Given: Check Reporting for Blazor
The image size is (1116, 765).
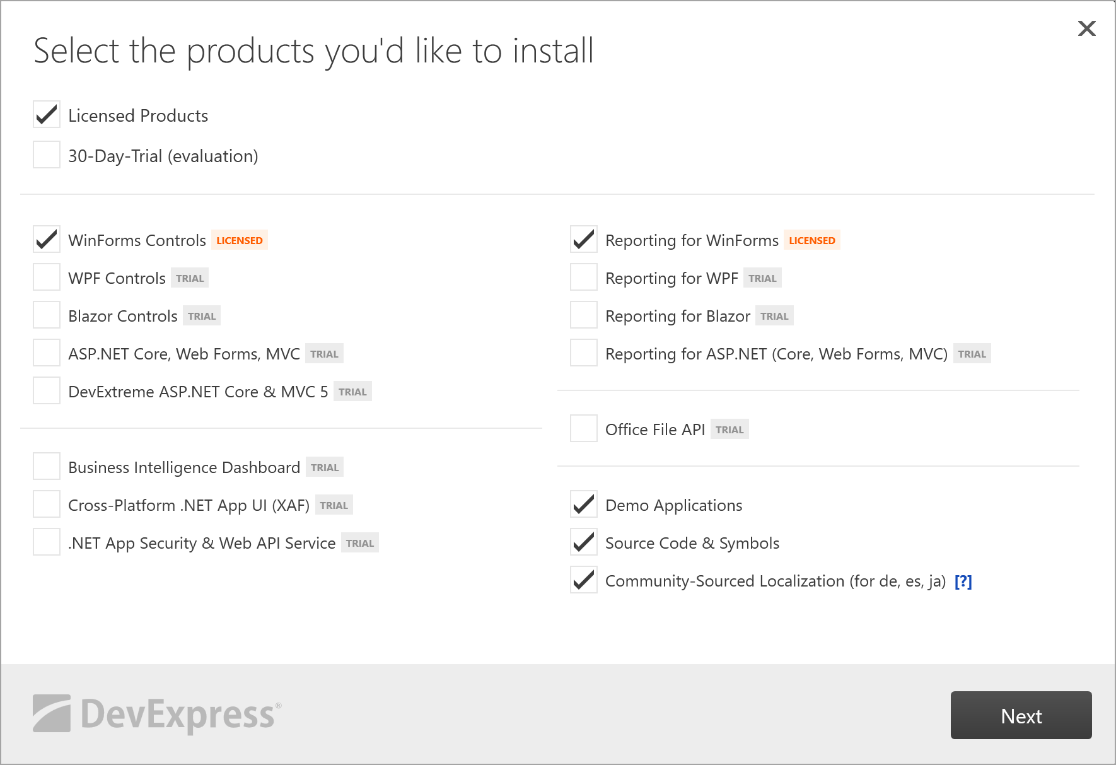Looking at the screenshot, I should pos(584,315).
